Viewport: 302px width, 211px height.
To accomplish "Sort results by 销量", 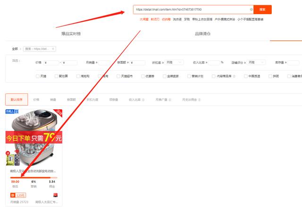I will click(x=53, y=100).
